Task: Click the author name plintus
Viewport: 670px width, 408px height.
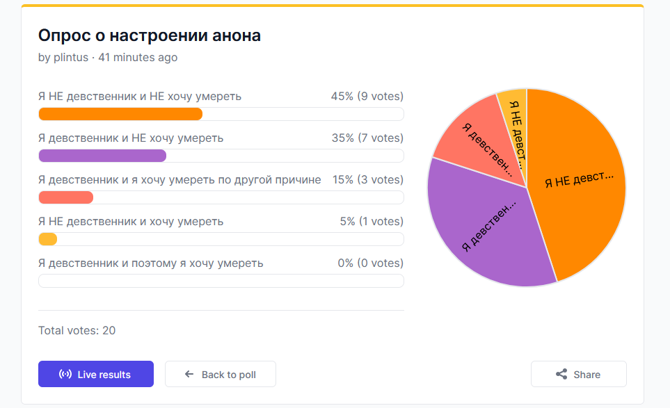Action: tap(71, 58)
